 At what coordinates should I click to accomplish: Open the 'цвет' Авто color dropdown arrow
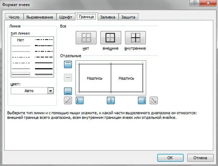pos(51,91)
